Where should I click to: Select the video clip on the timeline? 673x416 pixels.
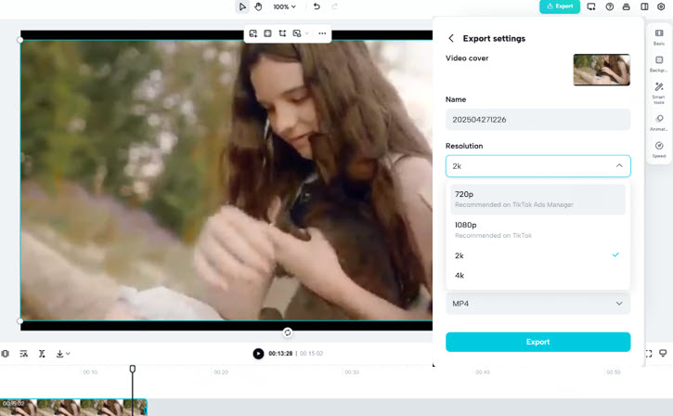click(x=73, y=407)
